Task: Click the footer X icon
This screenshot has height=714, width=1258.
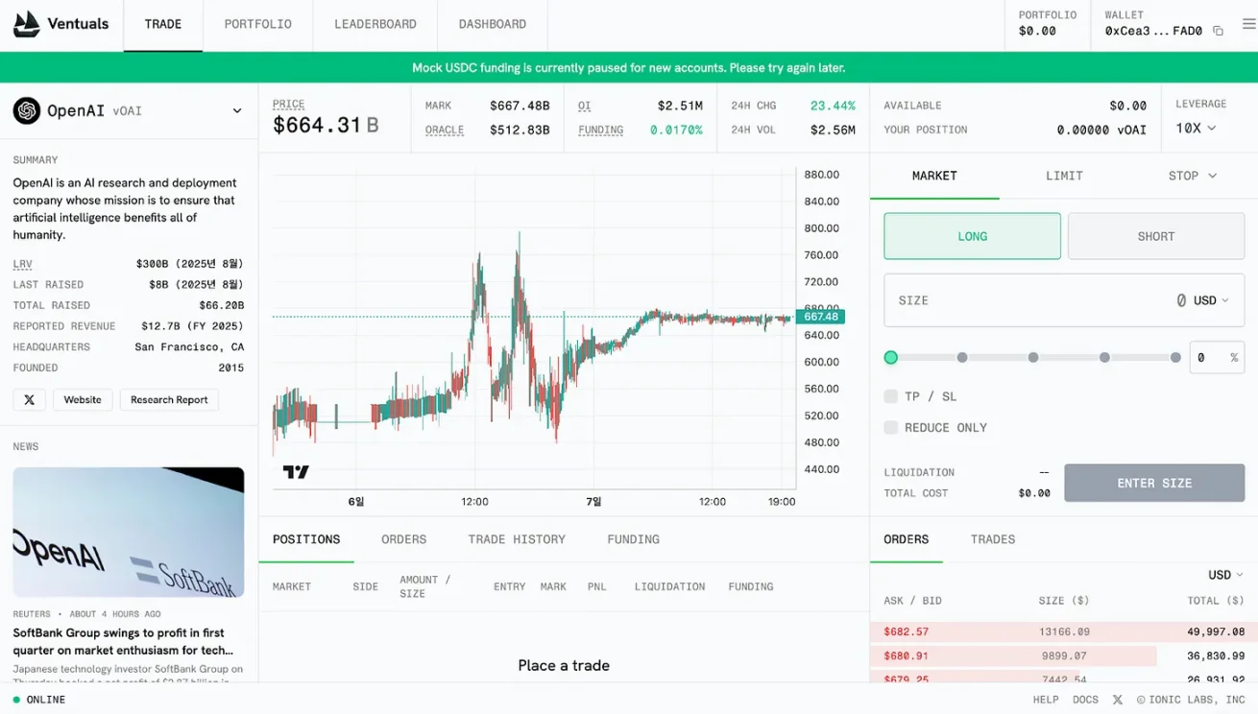Action: pos(1117,700)
